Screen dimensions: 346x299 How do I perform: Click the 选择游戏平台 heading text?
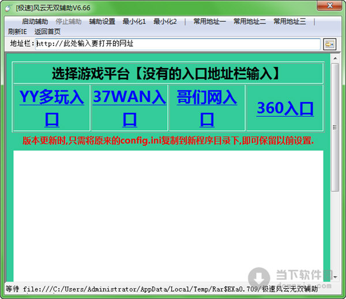coord(166,73)
